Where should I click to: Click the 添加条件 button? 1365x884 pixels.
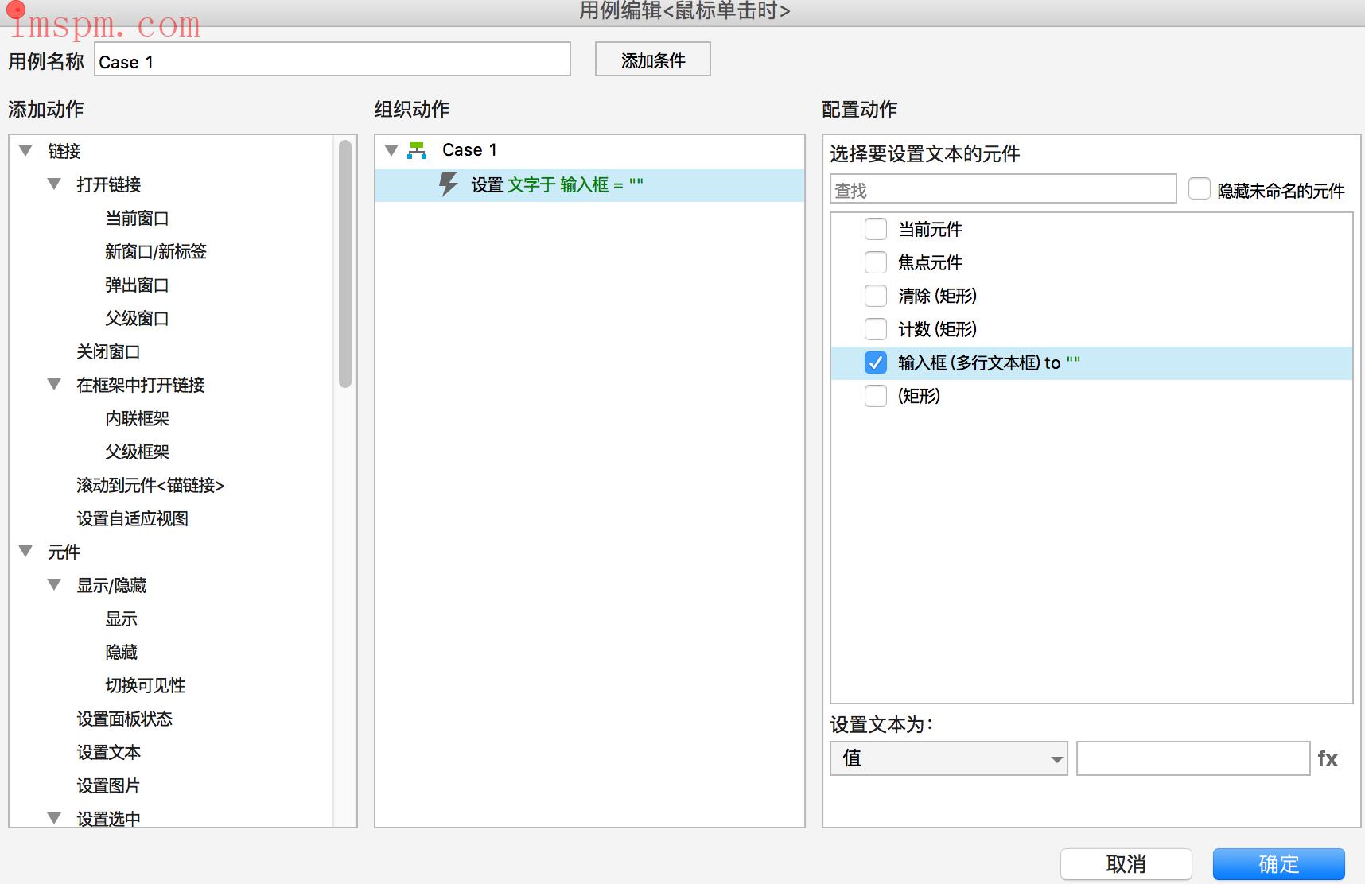pyautogui.click(x=653, y=60)
